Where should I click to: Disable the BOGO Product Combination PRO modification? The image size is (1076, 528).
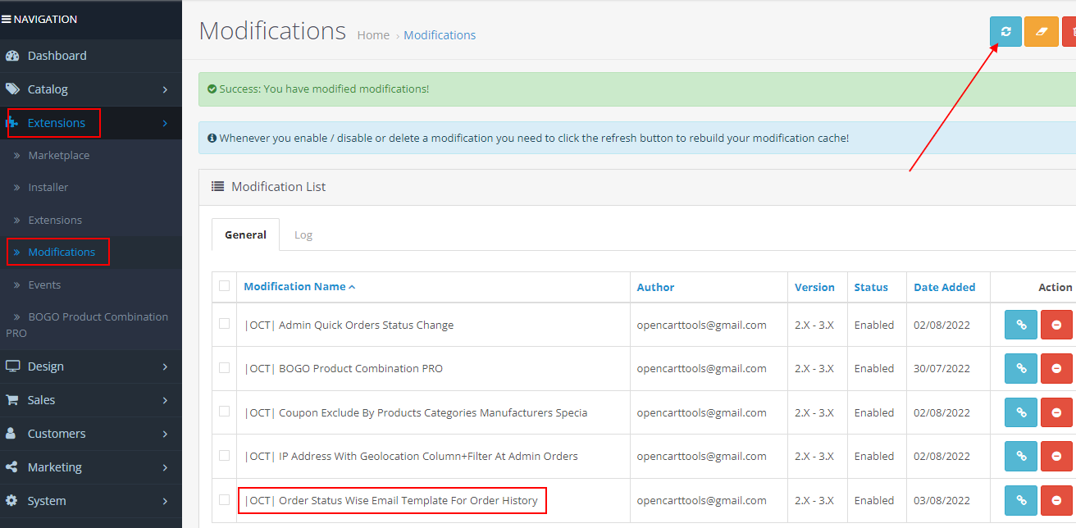pos(1056,368)
